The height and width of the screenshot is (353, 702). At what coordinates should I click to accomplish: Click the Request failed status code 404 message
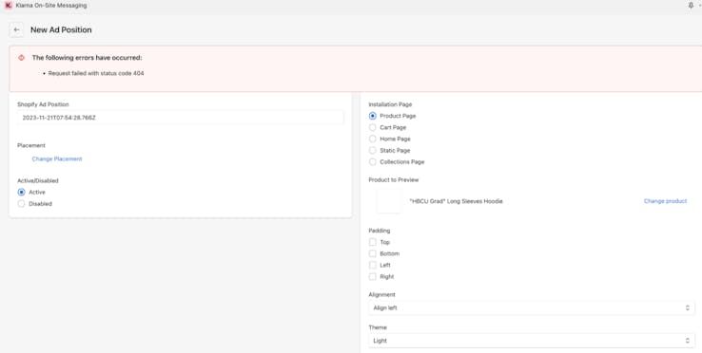(96, 73)
